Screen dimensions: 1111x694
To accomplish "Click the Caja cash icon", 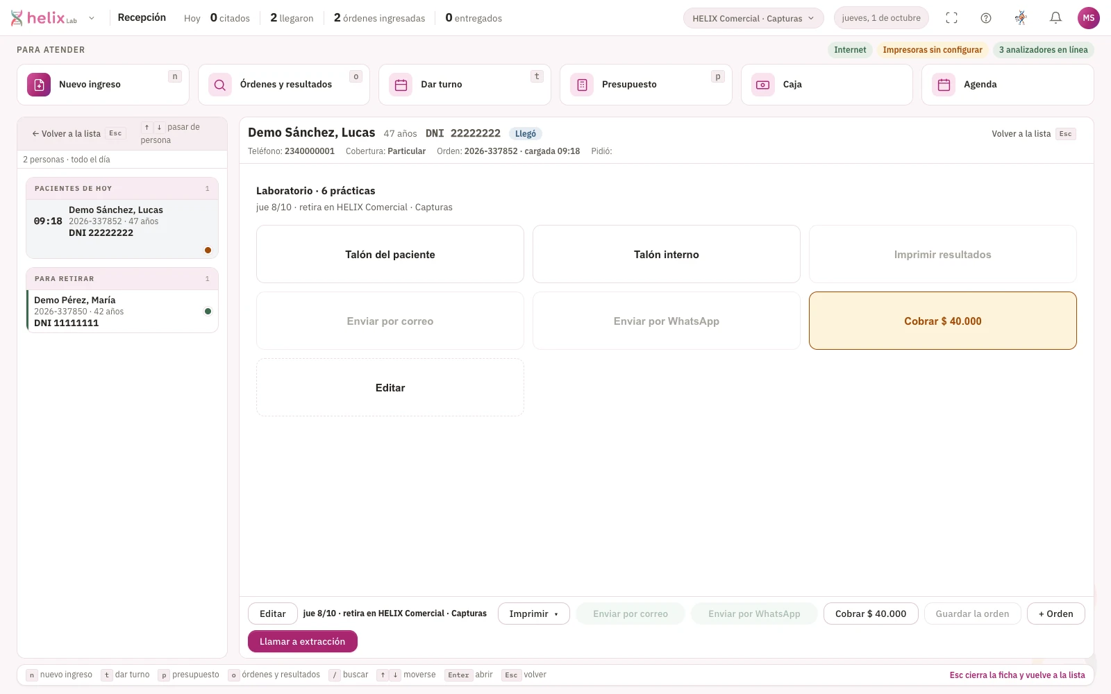I will click(762, 85).
